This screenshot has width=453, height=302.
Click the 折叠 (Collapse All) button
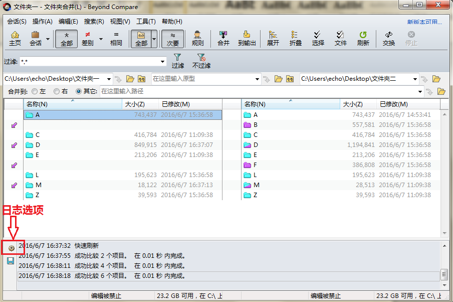295,39
